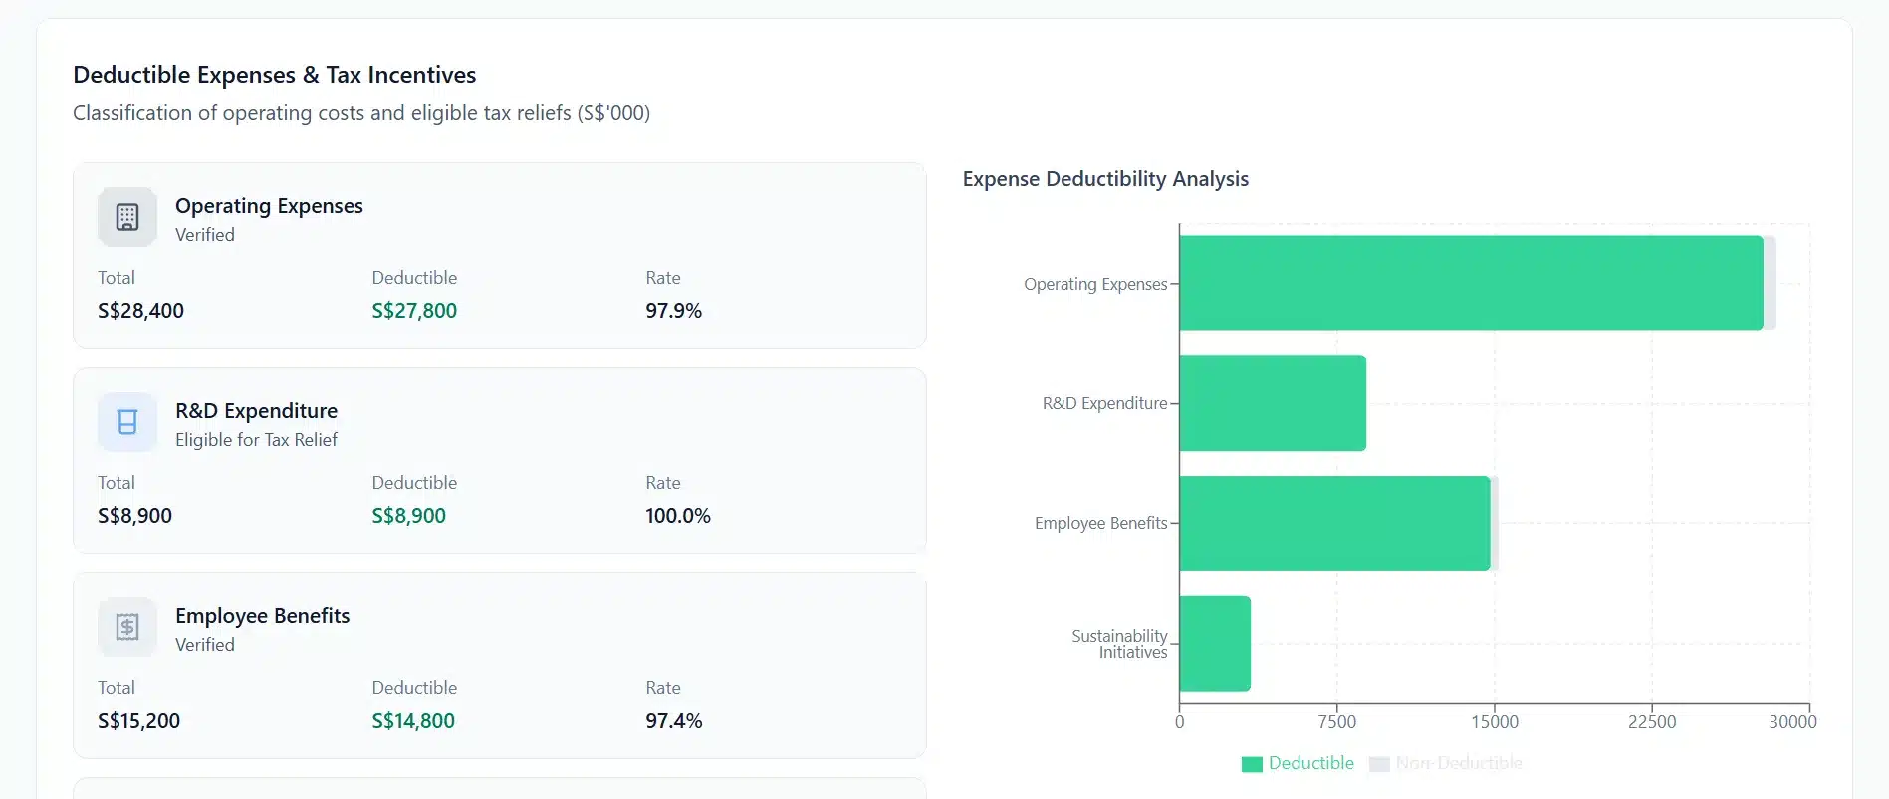The height and width of the screenshot is (799, 1889).
Task: Toggle the Verified status on Operating Expenses
Action: 204,235
